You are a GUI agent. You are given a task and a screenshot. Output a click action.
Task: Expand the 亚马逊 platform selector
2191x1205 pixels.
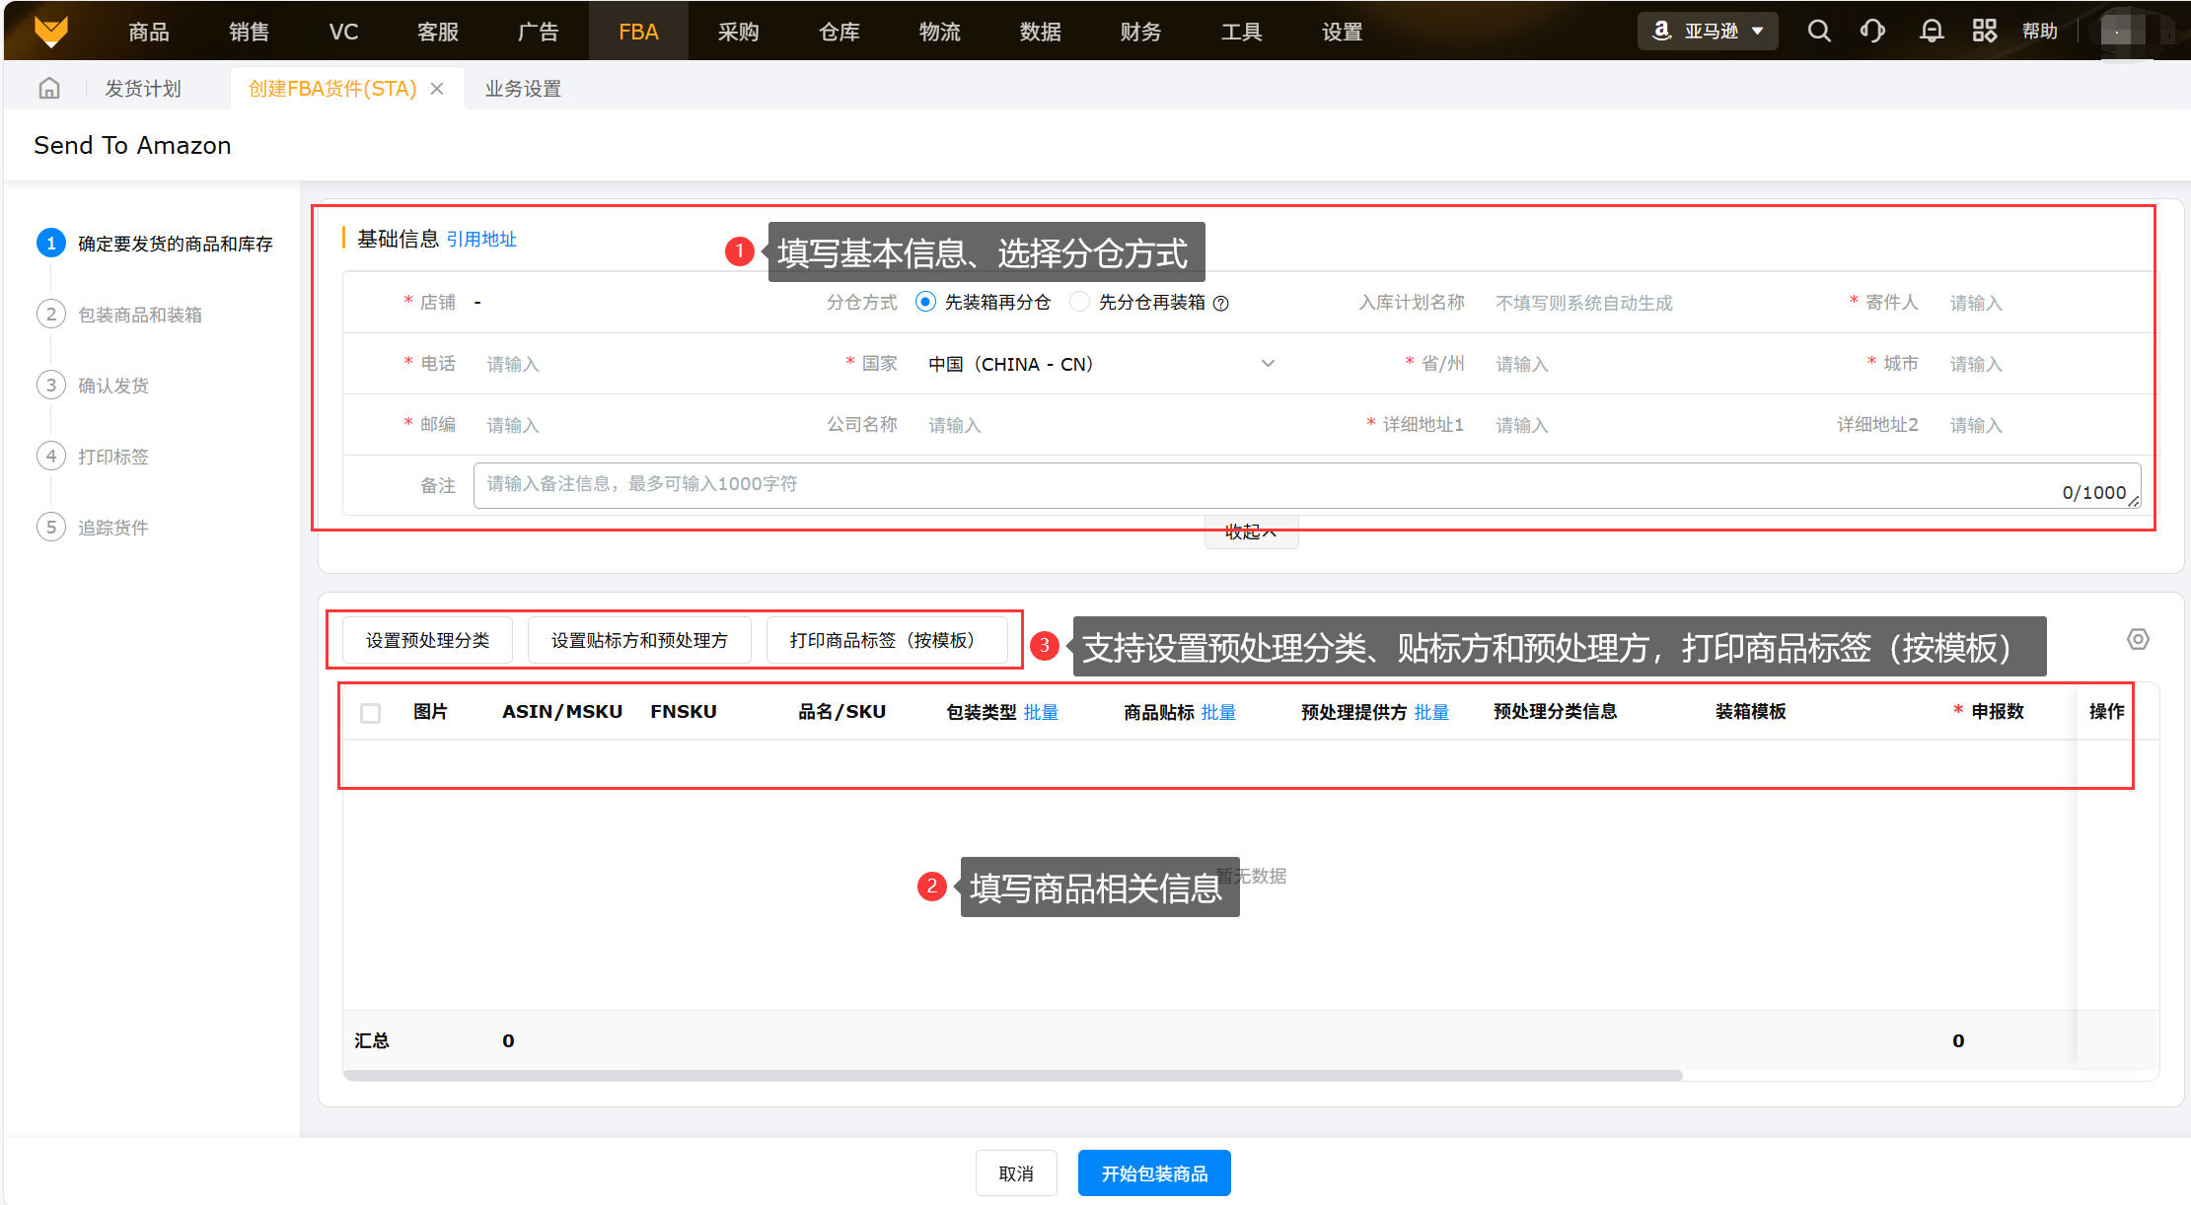click(1709, 32)
